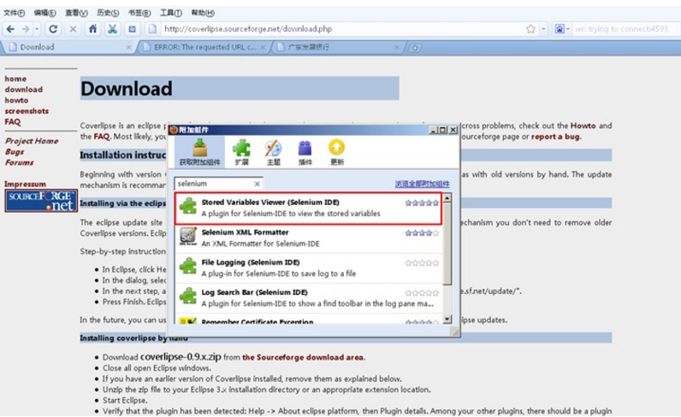Close the 广东发展银行 tab
681x417 pixels.
click(396, 47)
